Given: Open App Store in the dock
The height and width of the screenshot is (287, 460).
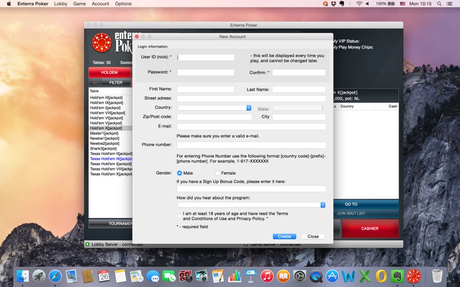Looking at the screenshot, I should pos(332,276).
